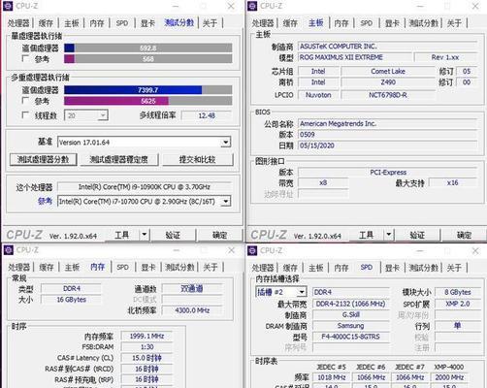Screen dimensions: 487x388
Task: Open 内存 tab in mainboard window
Action: click(x=341, y=23)
